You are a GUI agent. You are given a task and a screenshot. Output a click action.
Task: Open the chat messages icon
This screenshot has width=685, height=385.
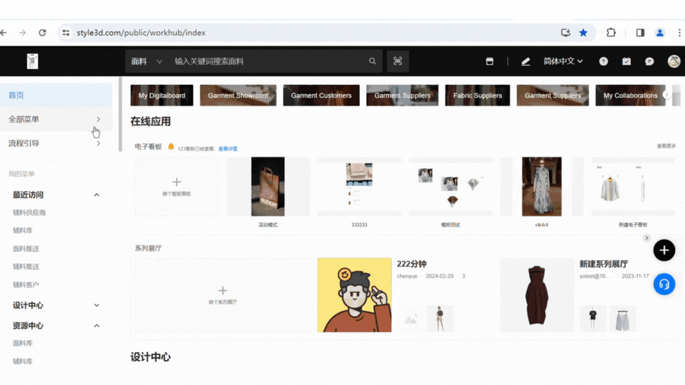point(649,61)
